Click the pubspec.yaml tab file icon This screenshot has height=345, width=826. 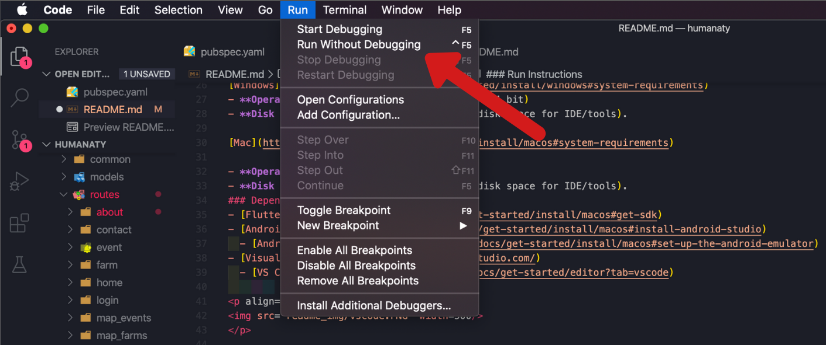click(189, 51)
